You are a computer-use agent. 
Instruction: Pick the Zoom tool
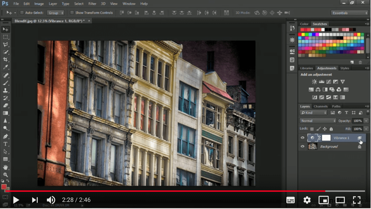tap(6, 175)
